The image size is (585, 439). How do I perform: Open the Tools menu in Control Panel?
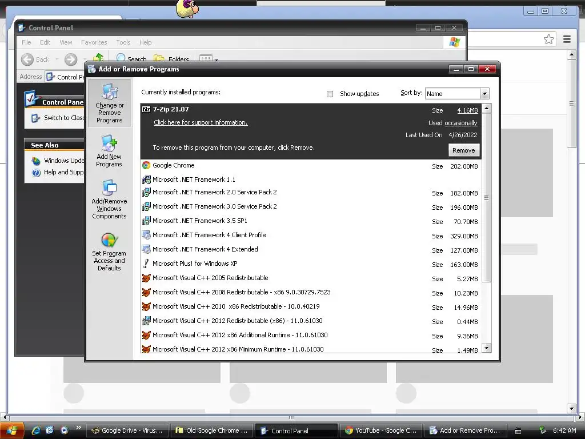tap(123, 42)
